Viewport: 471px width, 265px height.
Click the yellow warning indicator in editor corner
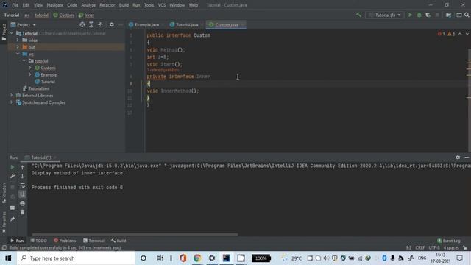(451, 34)
